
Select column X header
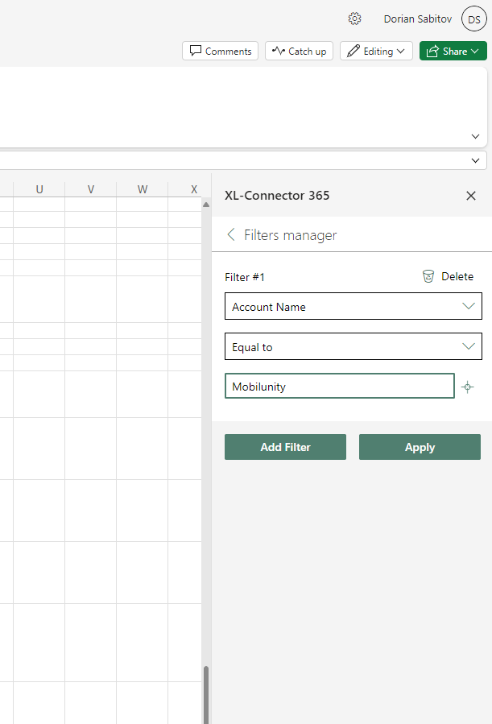tap(194, 189)
